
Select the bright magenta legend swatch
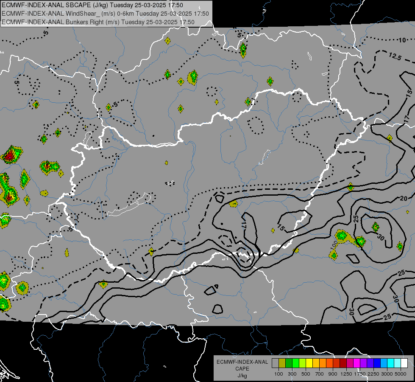tap(357, 363)
